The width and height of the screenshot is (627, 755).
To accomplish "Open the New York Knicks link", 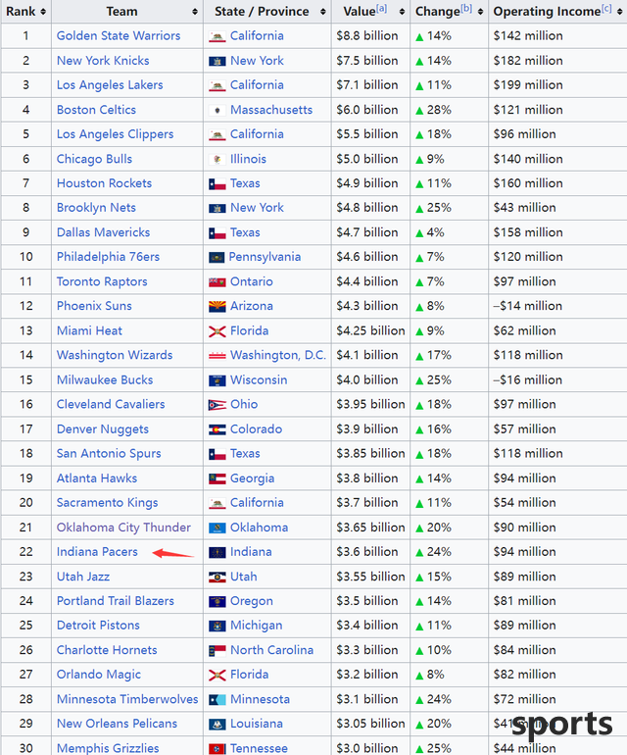I will coord(103,61).
